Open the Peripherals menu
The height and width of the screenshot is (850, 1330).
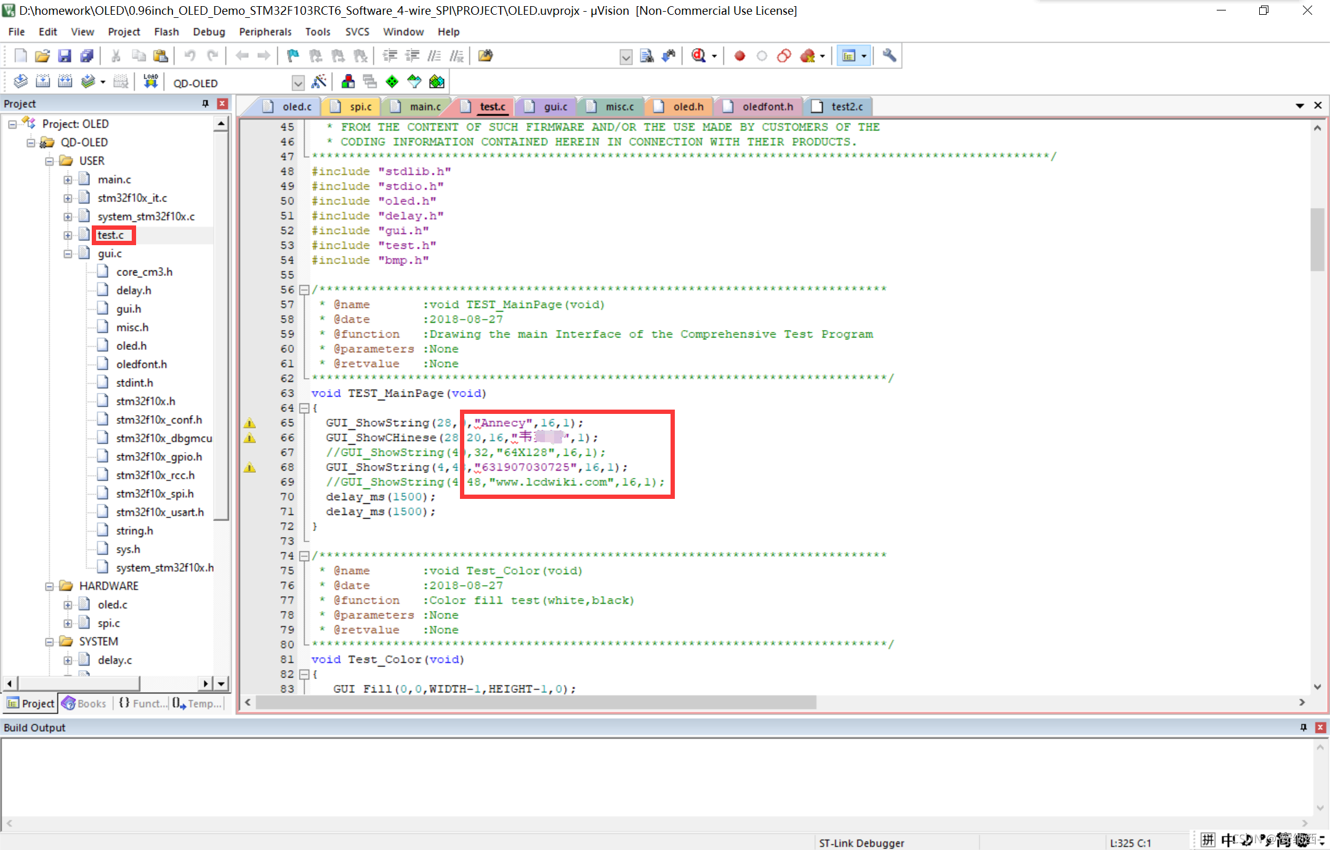pyautogui.click(x=264, y=32)
